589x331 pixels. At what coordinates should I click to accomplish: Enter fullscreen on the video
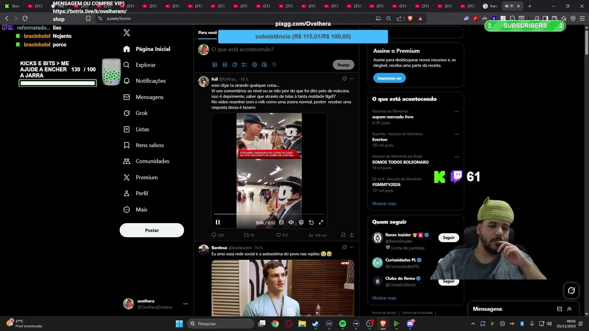pos(321,223)
